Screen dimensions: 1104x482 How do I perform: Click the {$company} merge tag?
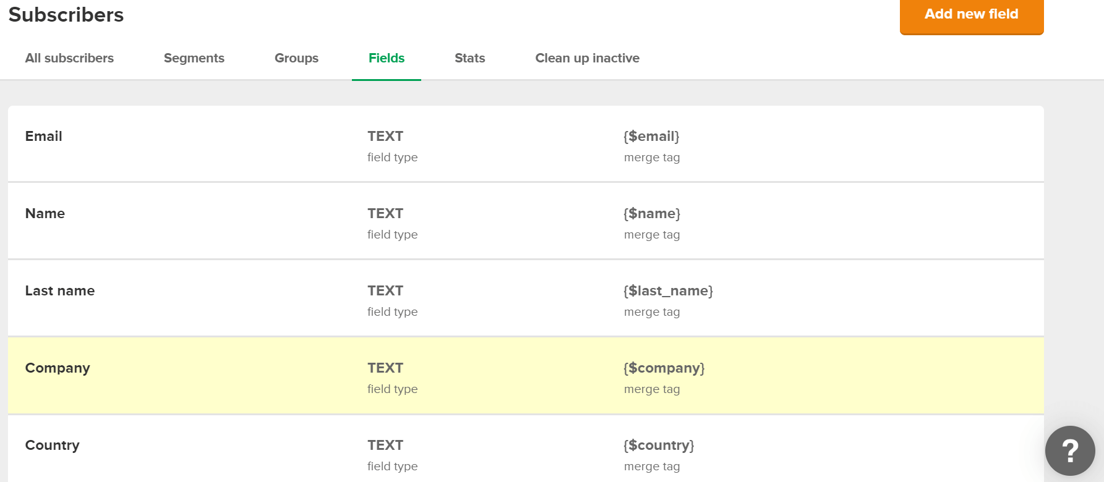[x=664, y=368]
